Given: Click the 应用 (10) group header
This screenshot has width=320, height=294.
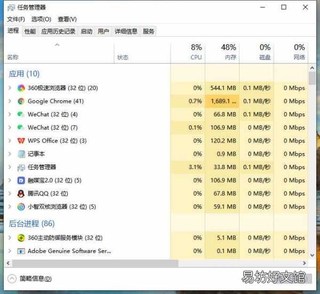Looking at the screenshot, I should [x=24, y=74].
